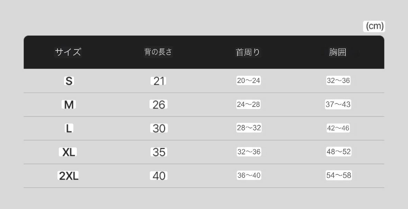This screenshot has height=209, width=408.
Task: Select the 2XL size label
Action: (69, 176)
